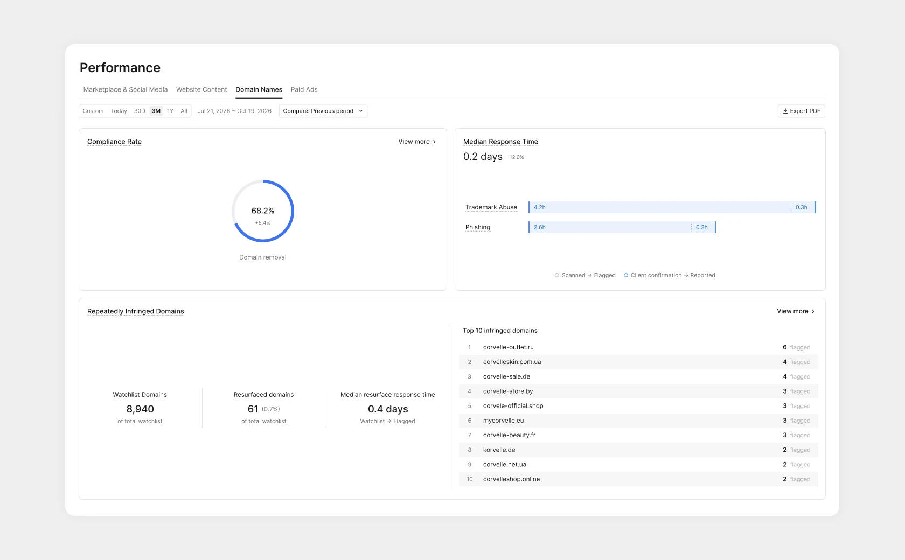Click the 0.2 days median response value
905x560 pixels.
click(x=483, y=157)
